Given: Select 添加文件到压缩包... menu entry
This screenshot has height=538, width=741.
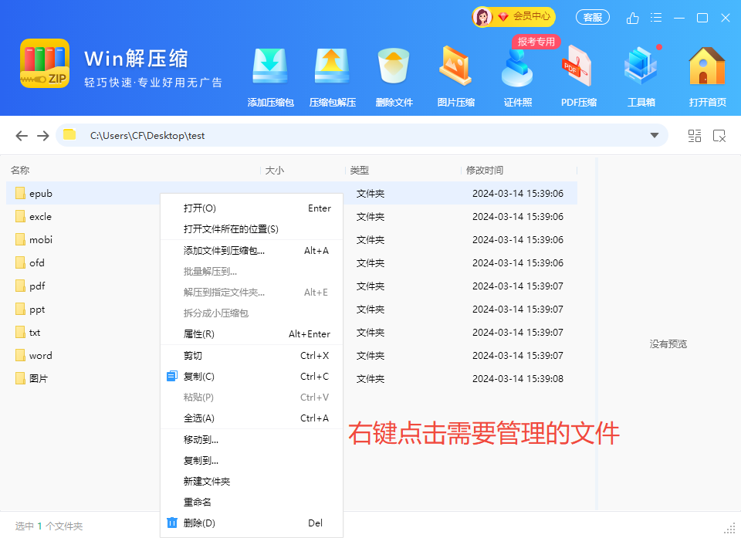Looking at the screenshot, I should pyautogui.click(x=252, y=251).
